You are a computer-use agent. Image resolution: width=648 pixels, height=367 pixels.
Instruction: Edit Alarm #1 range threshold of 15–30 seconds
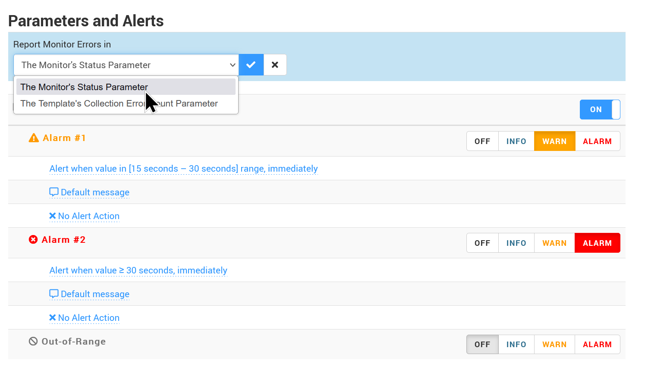(183, 169)
